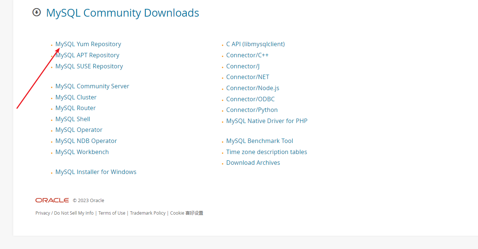Open the Connector/NET link
Screen dimensions: 478x249
pyautogui.click(x=248, y=77)
